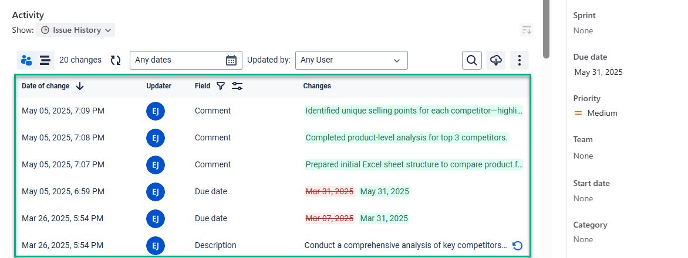The height and width of the screenshot is (258, 688).
Task: Click the Medium priority value
Action: (602, 113)
